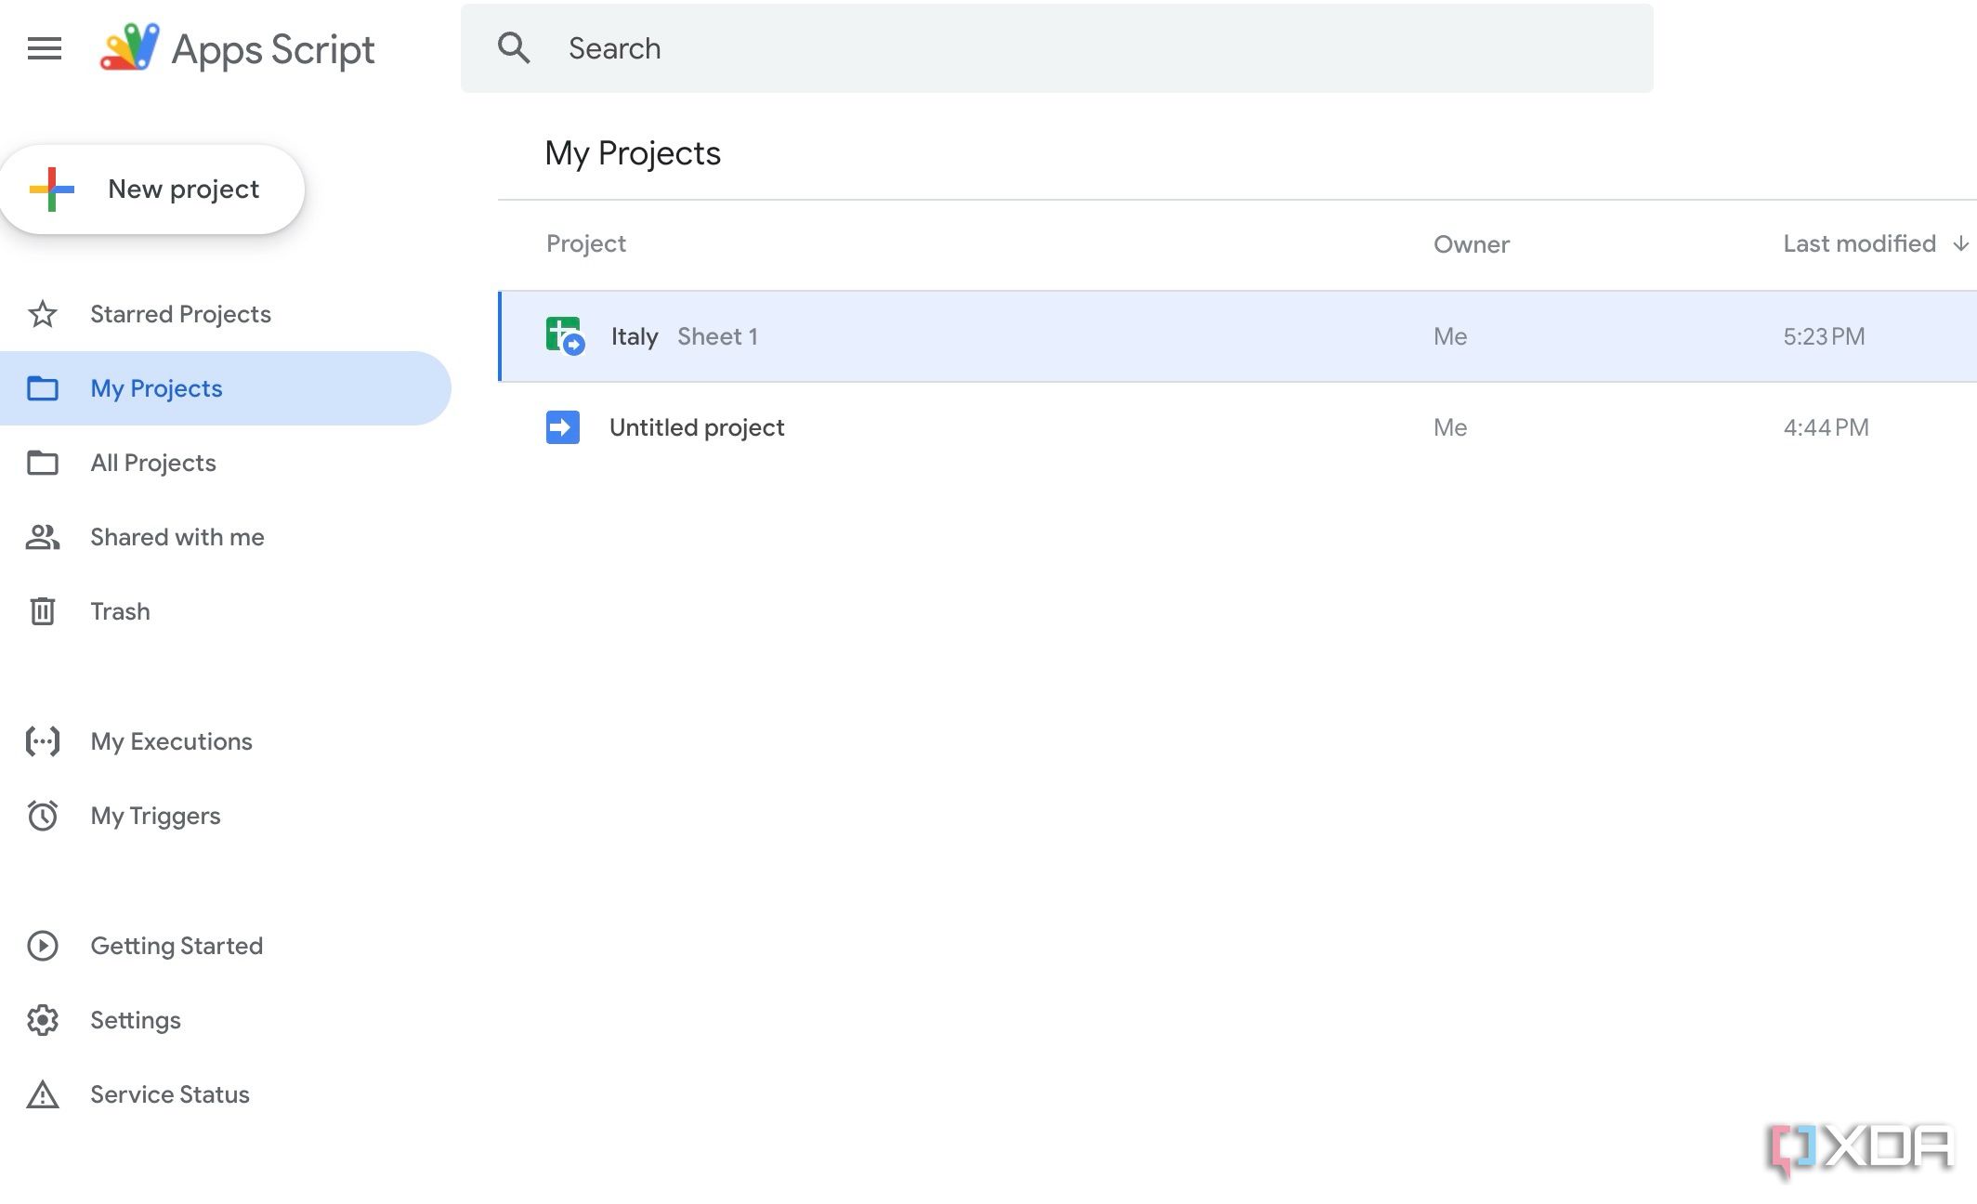Image resolution: width=1977 pixels, height=1204 pixels.
Task: Open the Untitled project name
Action: click(x=697, y=427)
